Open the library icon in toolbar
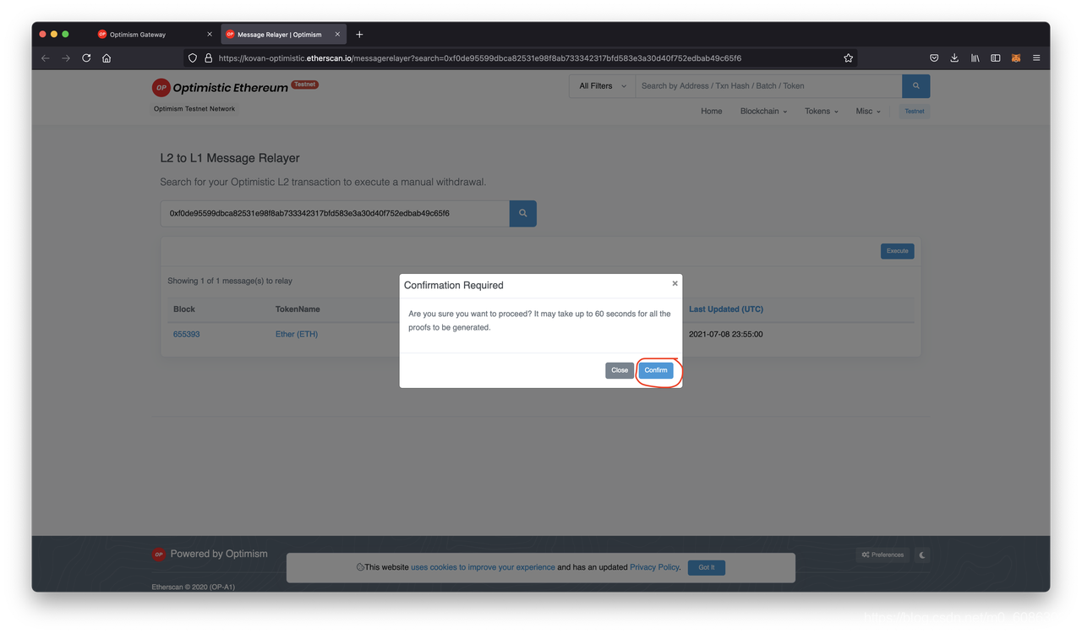The image size is (1082, 634). pos(975,58)
